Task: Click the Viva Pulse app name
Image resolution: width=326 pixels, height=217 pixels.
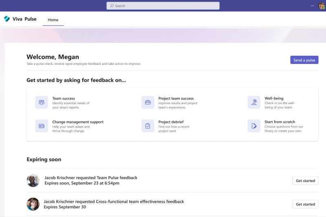Action: [x=24, y=19]
